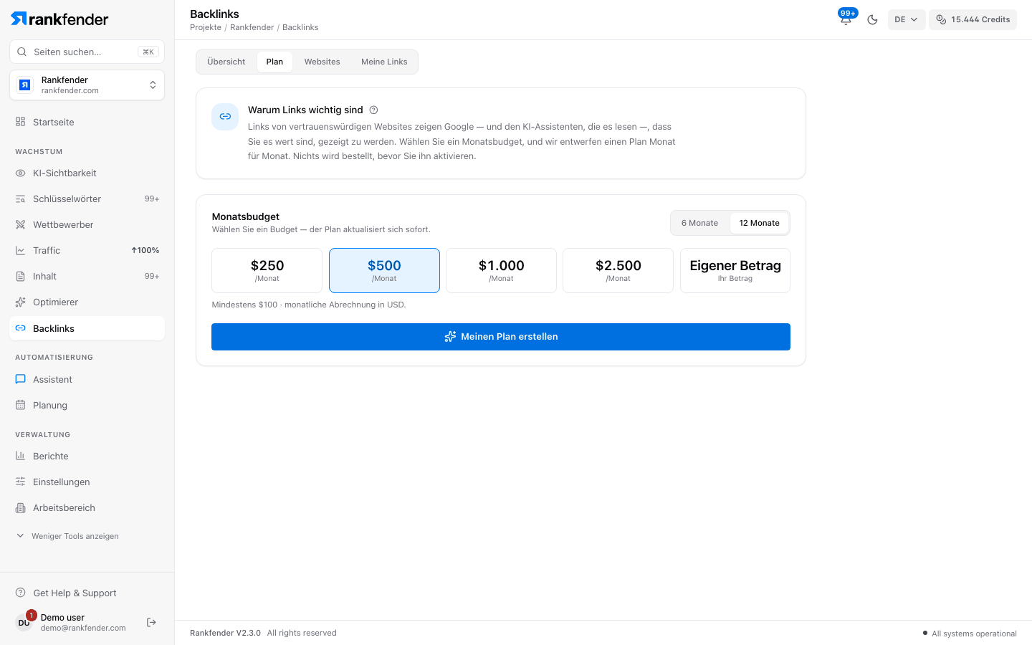Open Arbeitsbereich page

click(x=87, y=507)
